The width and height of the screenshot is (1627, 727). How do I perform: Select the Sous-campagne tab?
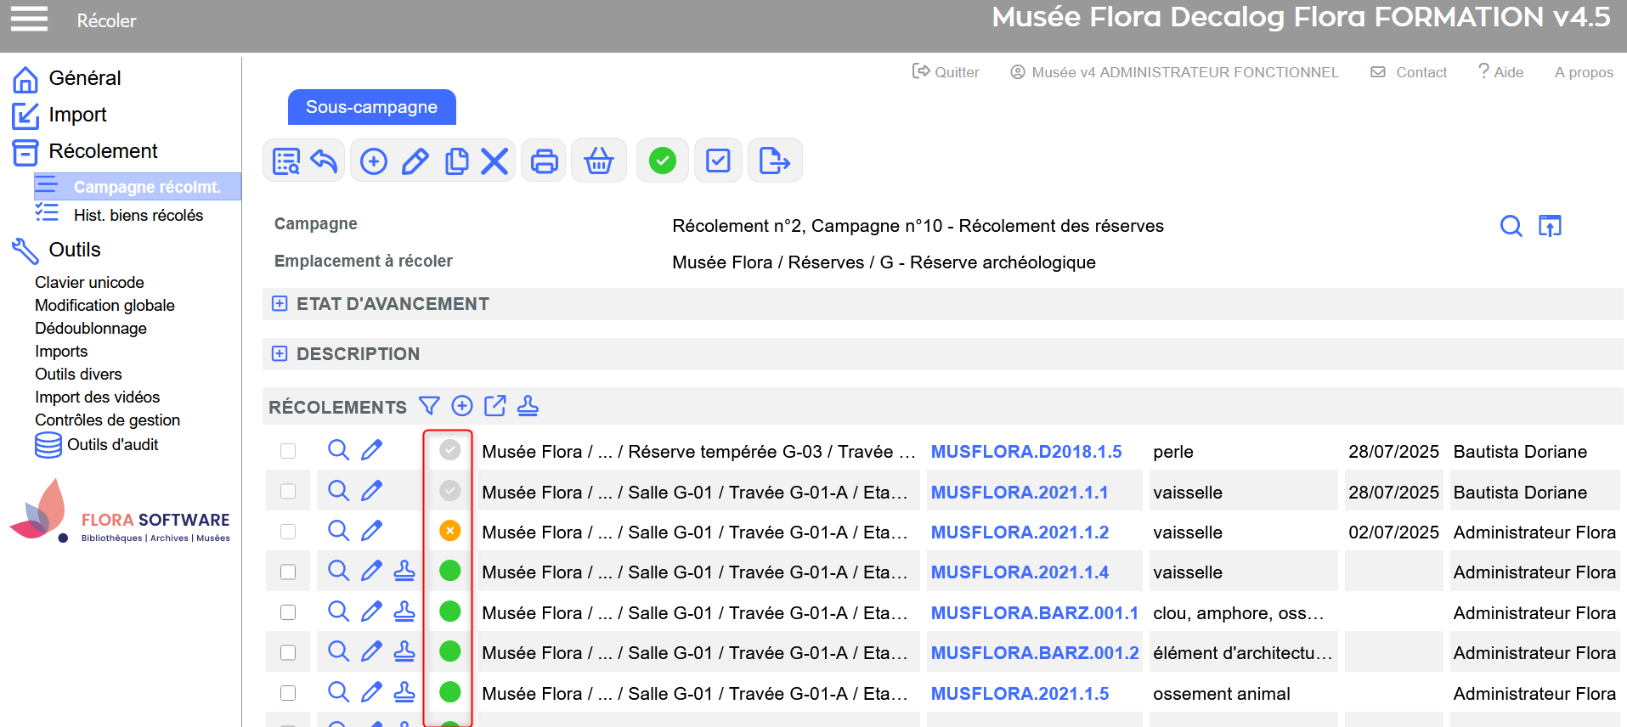[371, 107]
